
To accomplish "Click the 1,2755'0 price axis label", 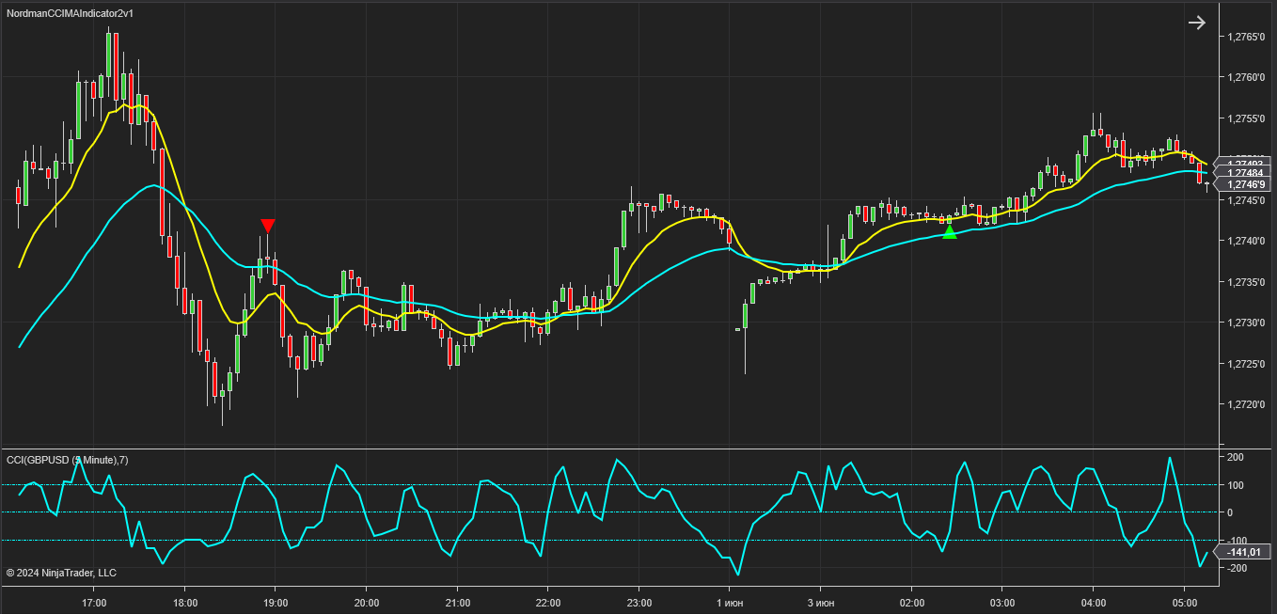I will [1245, 118].
